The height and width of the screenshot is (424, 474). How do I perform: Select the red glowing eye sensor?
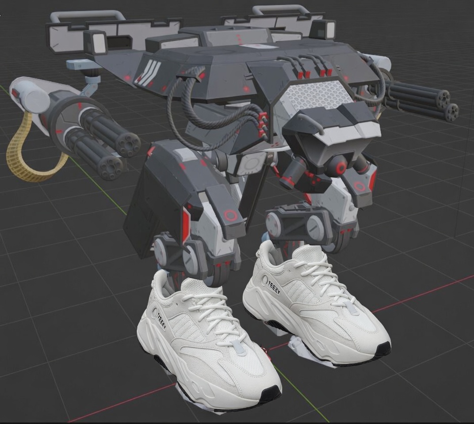[341, 167]
